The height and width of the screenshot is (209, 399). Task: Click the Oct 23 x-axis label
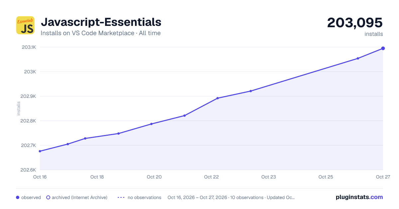click(x=269, y=177)
